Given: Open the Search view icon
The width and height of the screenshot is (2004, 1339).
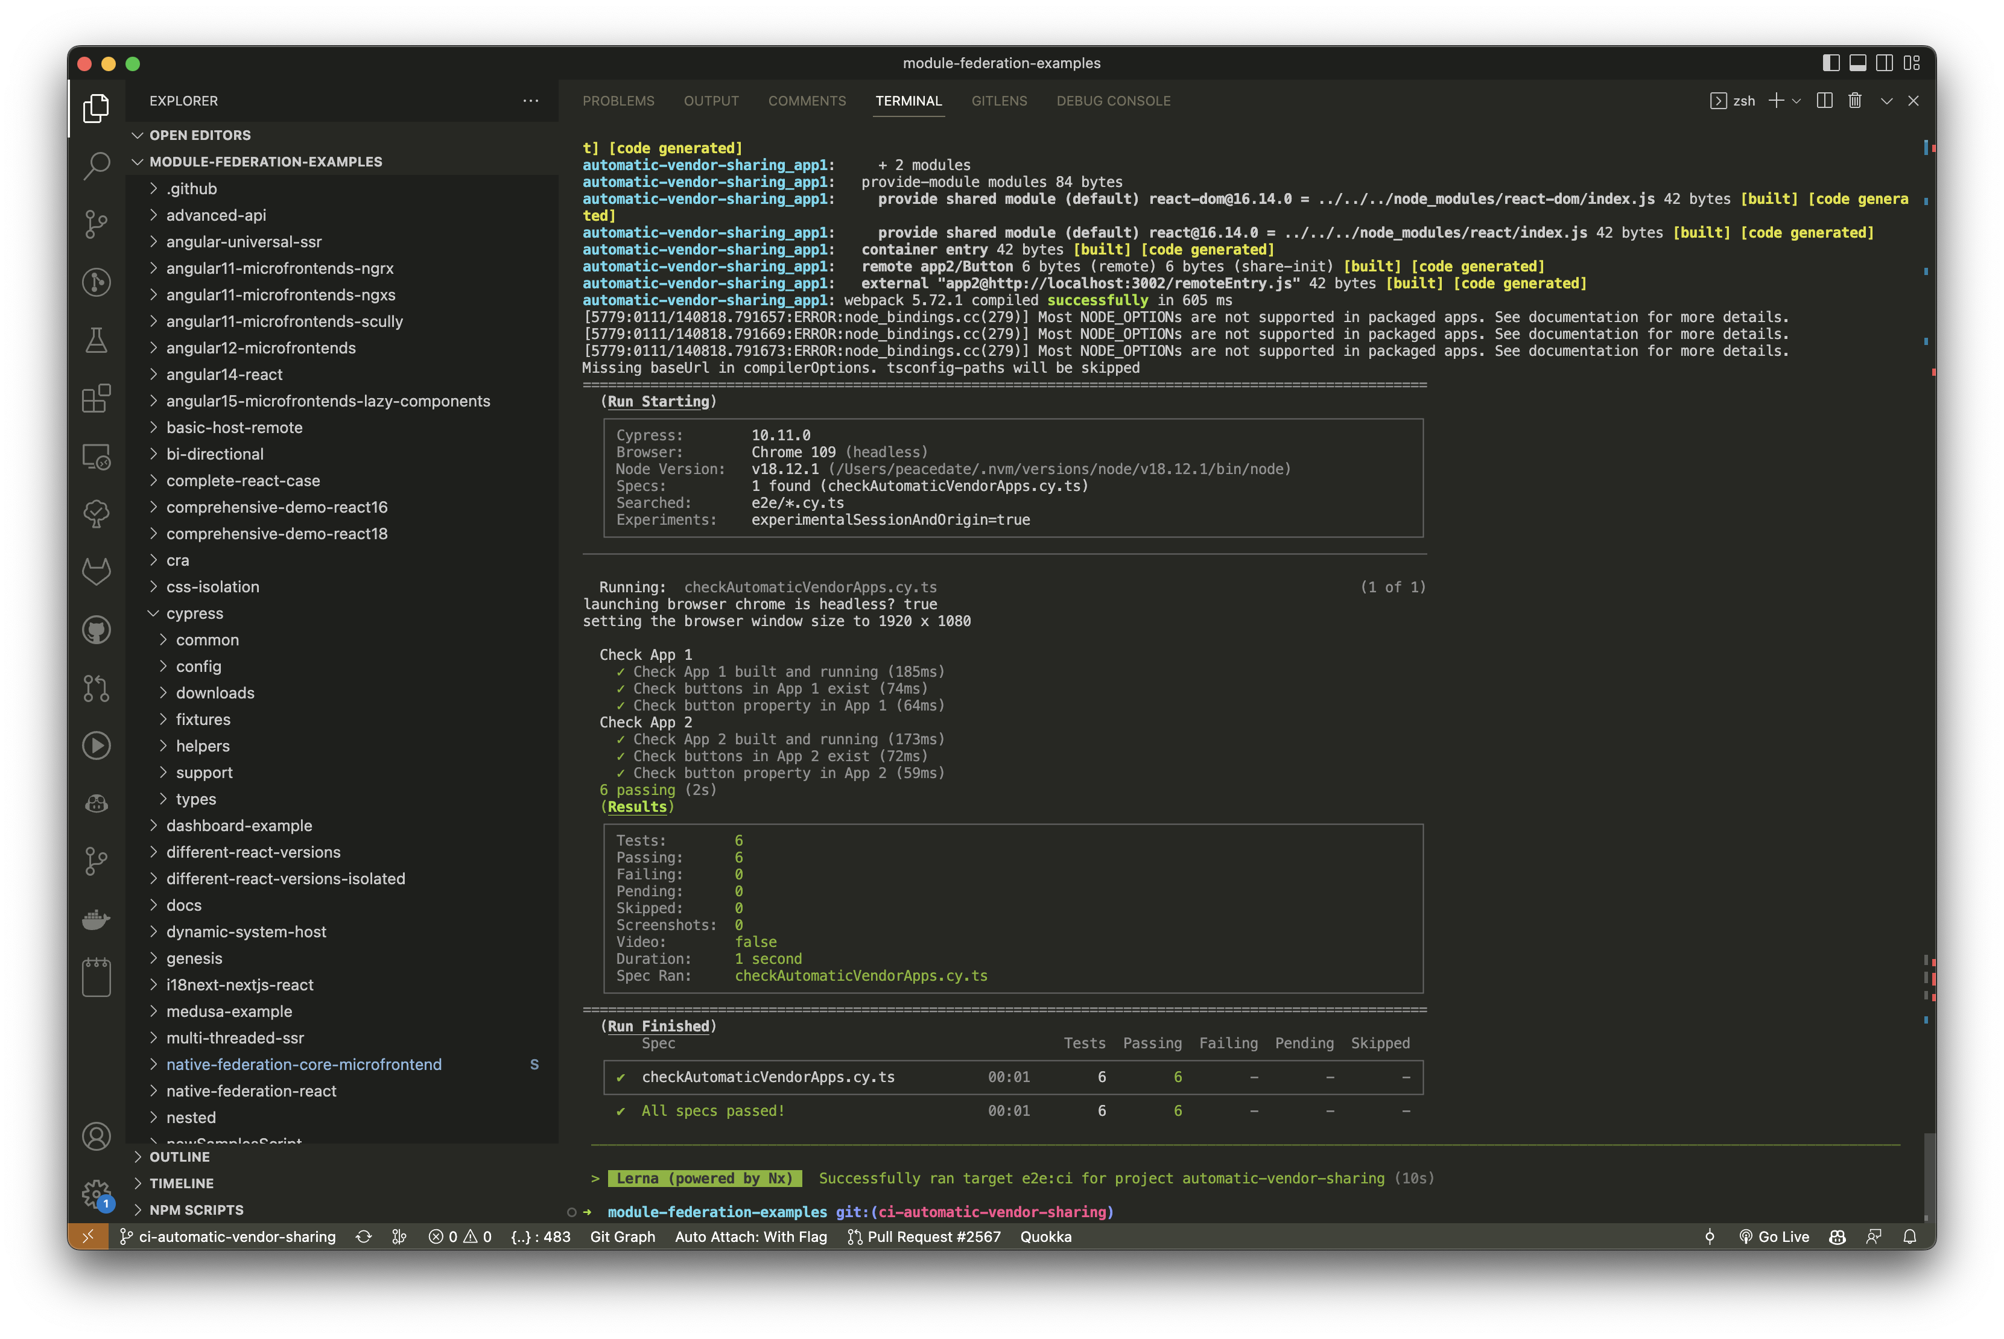Looking at the screenshot, I should click(x=97, y=166).
